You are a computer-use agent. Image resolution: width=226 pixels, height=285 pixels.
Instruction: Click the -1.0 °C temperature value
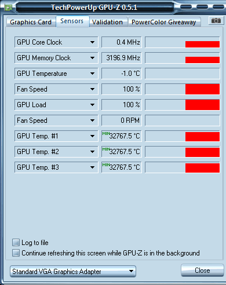pos(122,74)
